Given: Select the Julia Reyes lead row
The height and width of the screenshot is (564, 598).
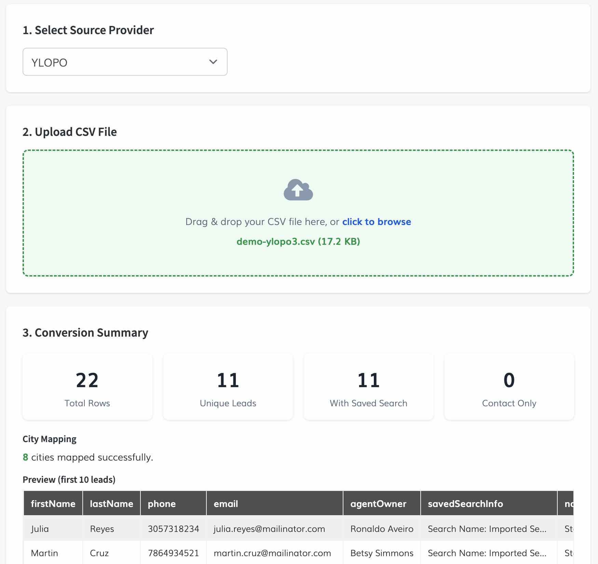Looking at the screenshot, I should [x=298, y=528].
